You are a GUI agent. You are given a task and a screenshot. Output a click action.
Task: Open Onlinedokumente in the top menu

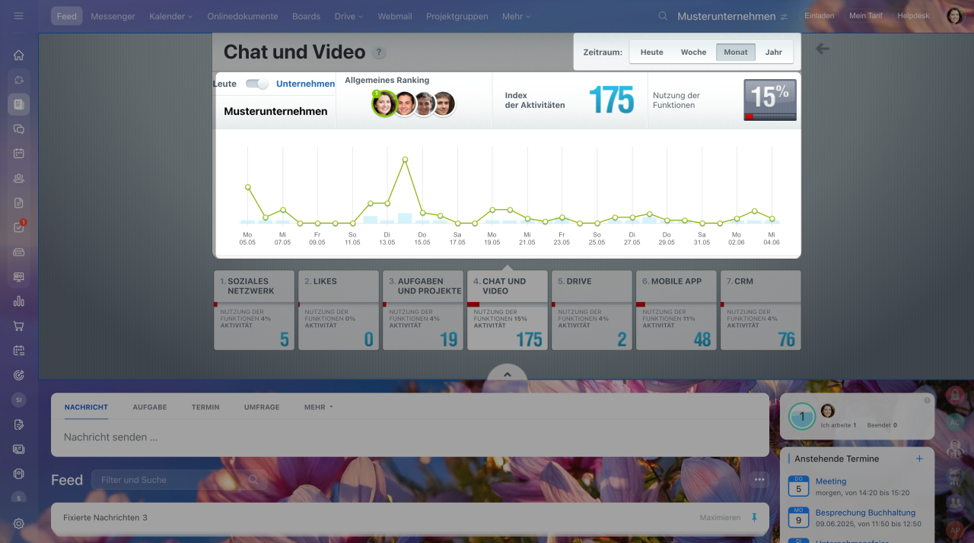(243, 16)
